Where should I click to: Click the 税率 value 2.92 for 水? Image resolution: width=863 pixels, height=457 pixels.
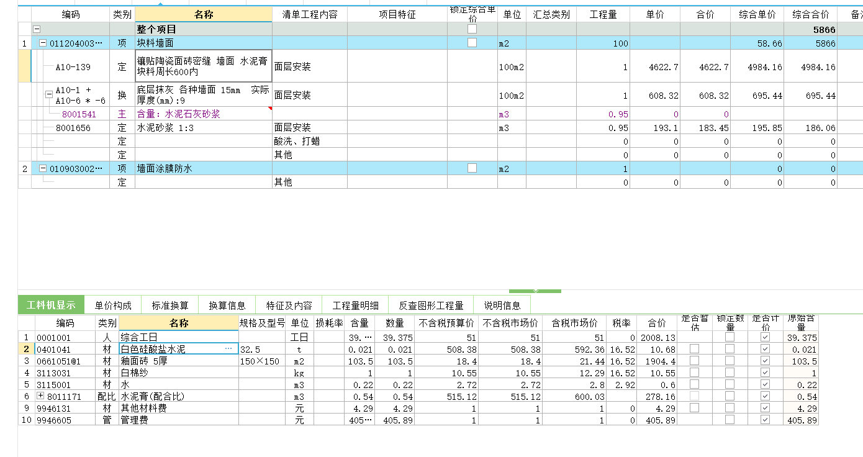621,384
